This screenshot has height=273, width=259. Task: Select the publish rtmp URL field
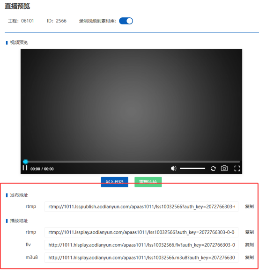pos(141,207)
